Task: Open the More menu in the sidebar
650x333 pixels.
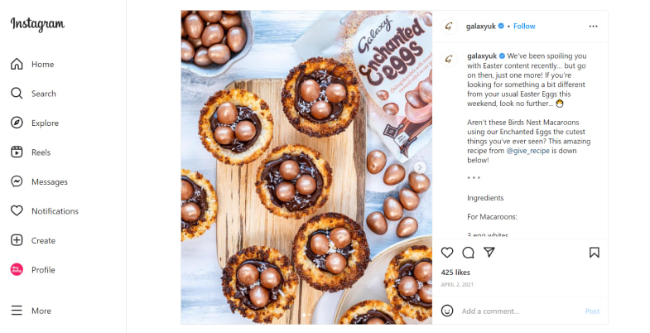Action: (31, 311)
